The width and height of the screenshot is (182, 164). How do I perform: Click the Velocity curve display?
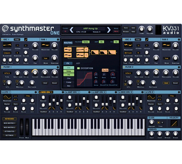pyautogui.click(x=174, y=123)
